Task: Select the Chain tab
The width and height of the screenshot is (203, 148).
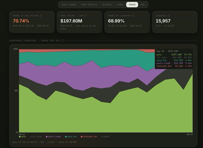Action: [132, 5]
